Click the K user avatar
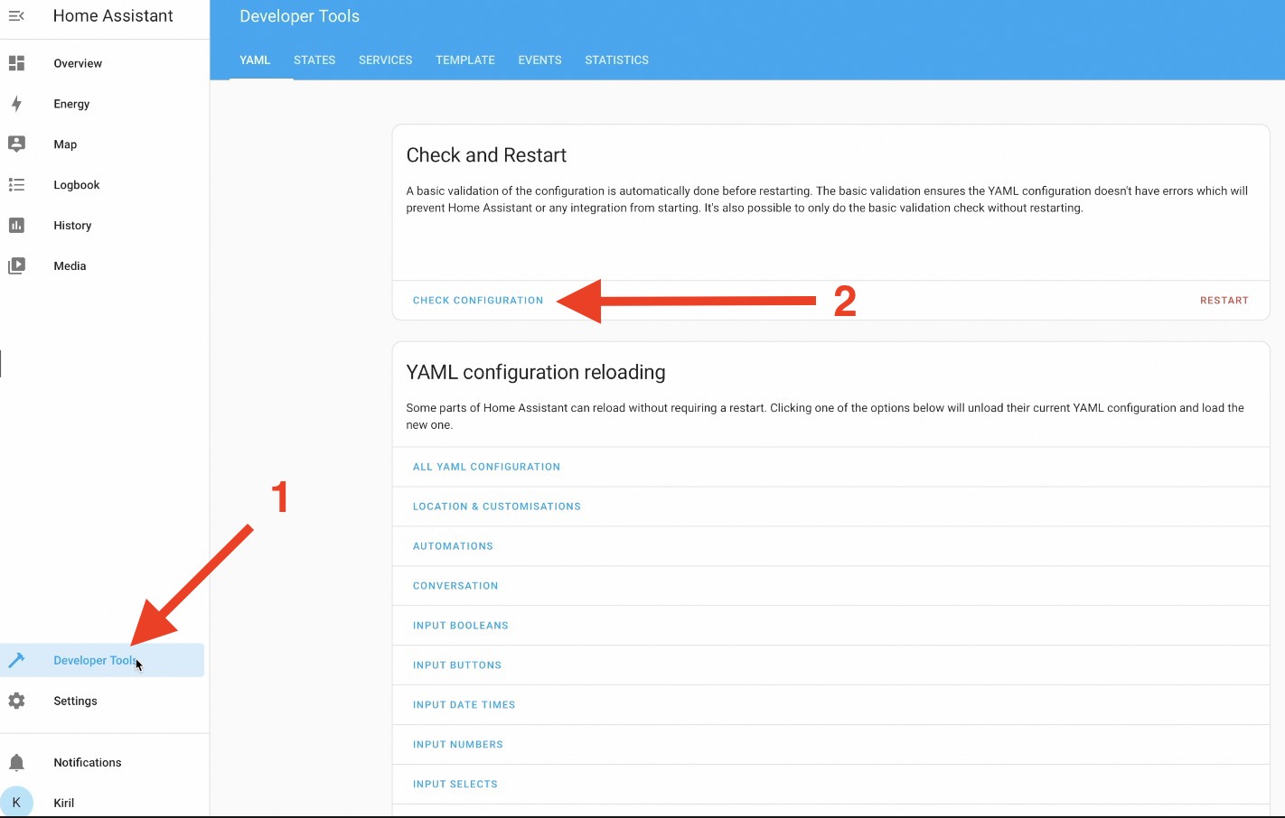This screenshot has height=818, width=1285. pos(16,802)
